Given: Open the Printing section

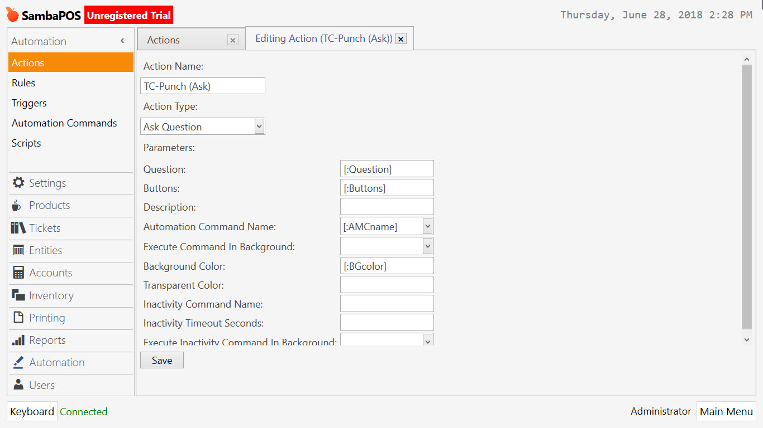Looking at the screenshot, I should pyautogui.click(x=47, y=318).
